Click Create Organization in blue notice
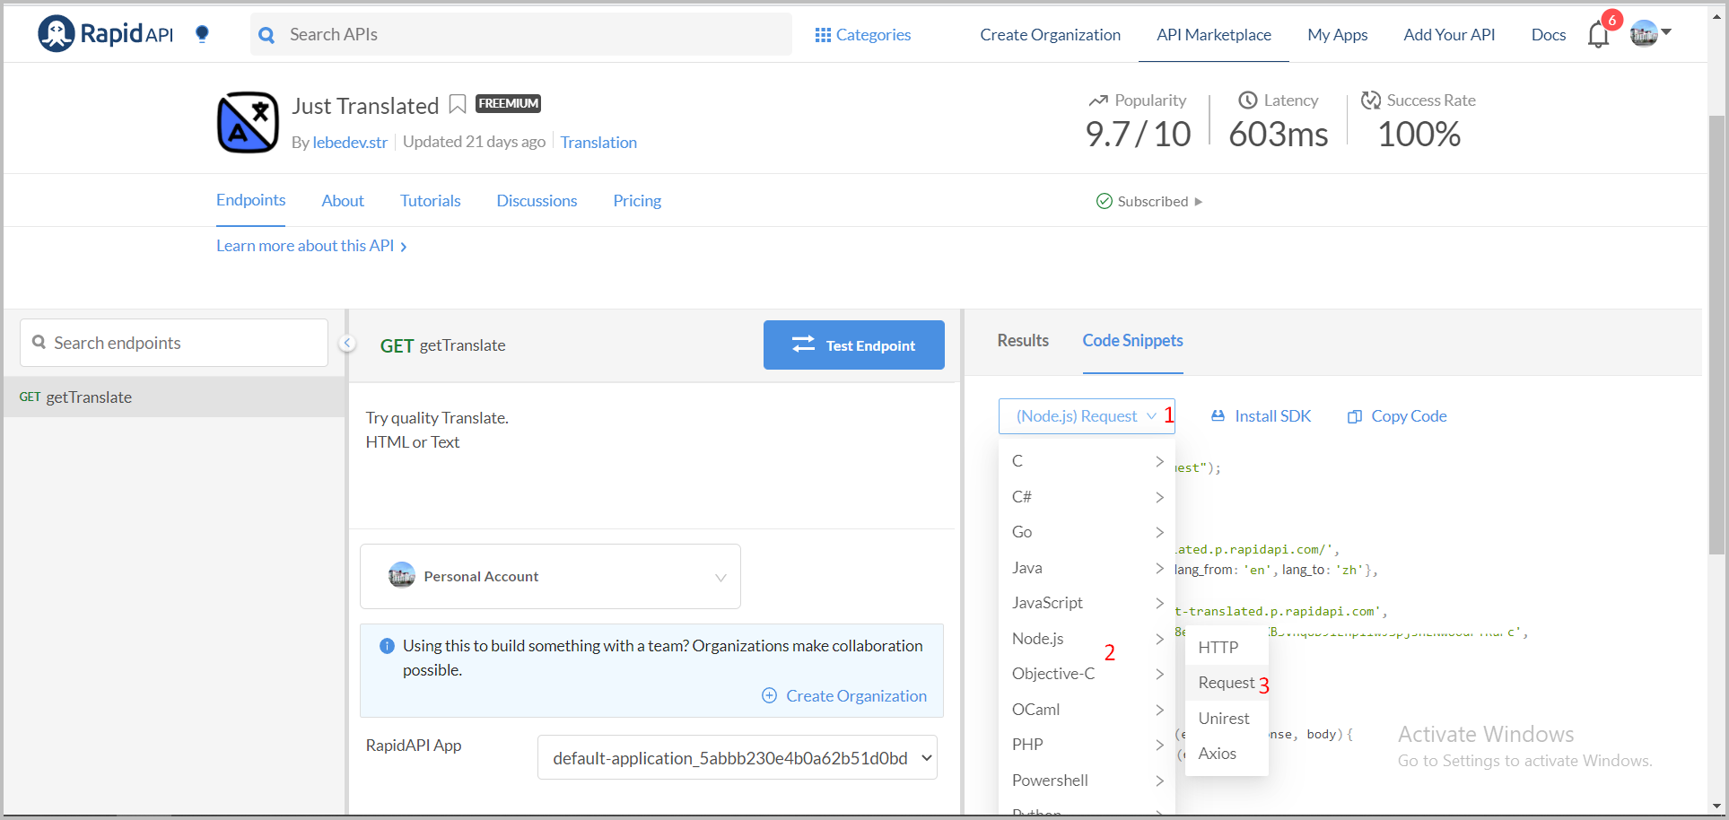 (x=856, y=696)
